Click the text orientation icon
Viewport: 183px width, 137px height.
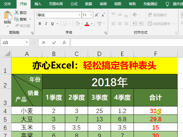click(135, 15)
